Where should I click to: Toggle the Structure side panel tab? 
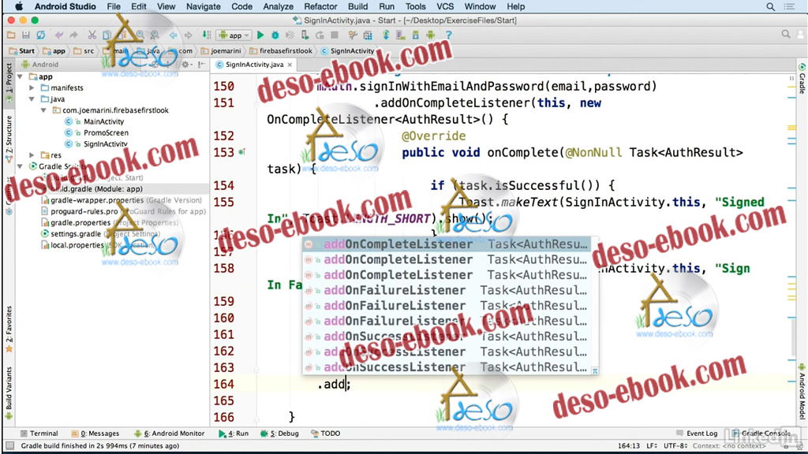[x=9, y=134]
